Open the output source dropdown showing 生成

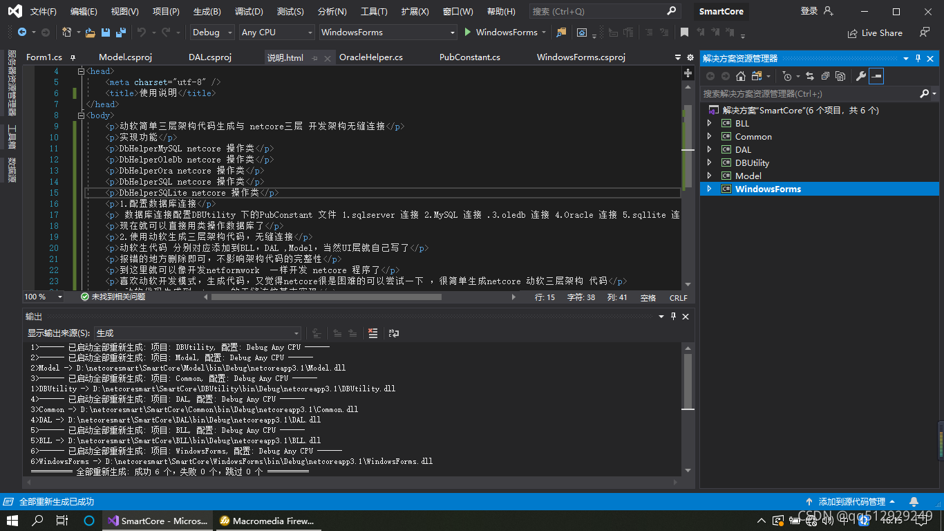(x=197, y=333)
